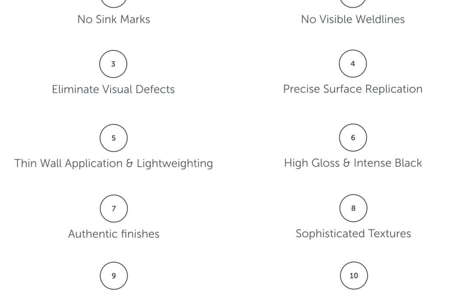Select Thin Wall Application & Lightweighting text
The width and height of the screenshot is (472, 295).
[114, 163]
